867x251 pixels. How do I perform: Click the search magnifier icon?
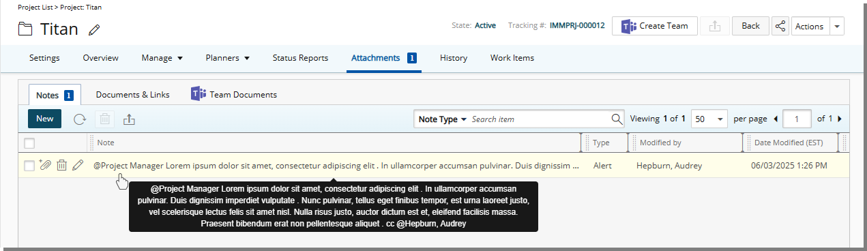(617, 119)
